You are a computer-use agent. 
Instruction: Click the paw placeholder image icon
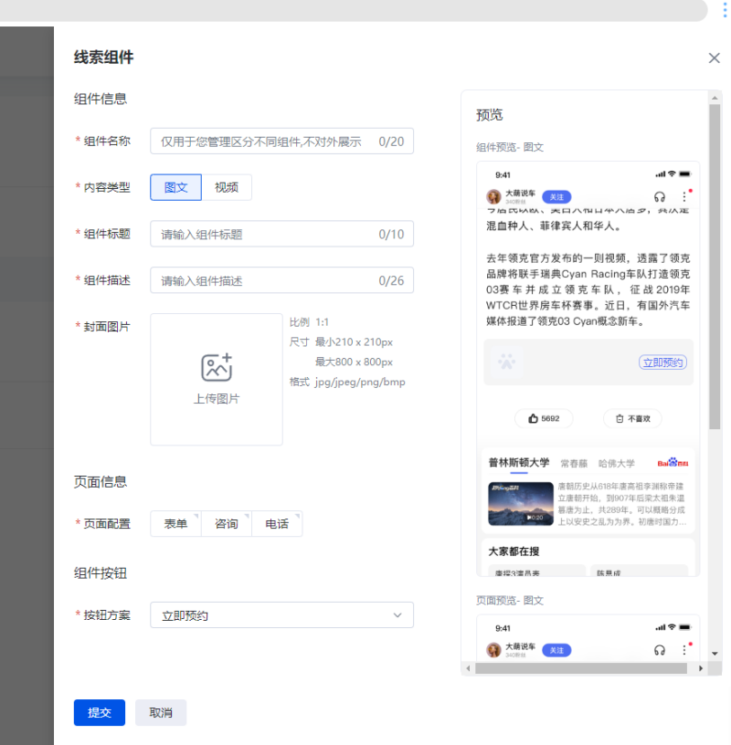tap(505, 362)
